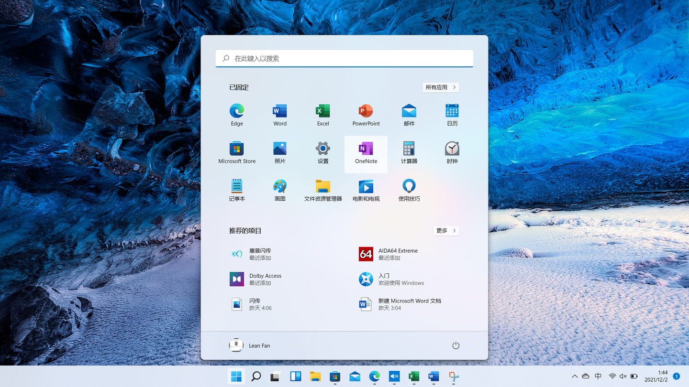This screenshot has height=387, width=689.
Task: Open Excel in the pinned grid
Action: (x=323, y=115)
